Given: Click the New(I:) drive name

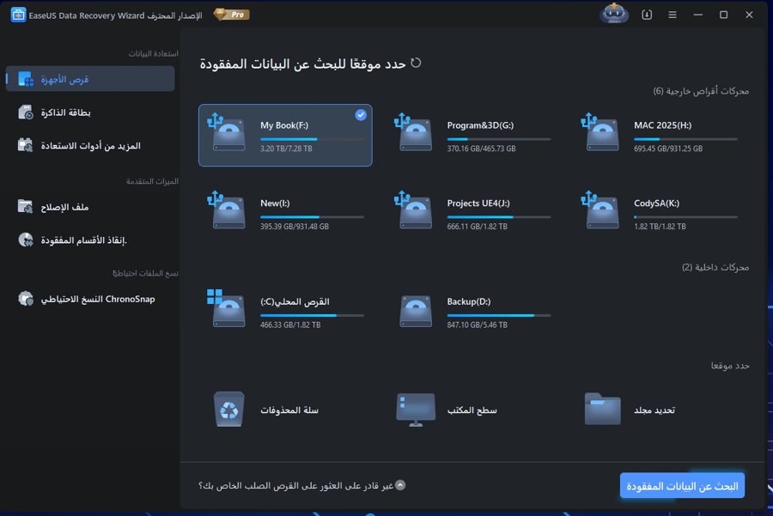Looking at the screenshot, I should click(x=275, y=203).
